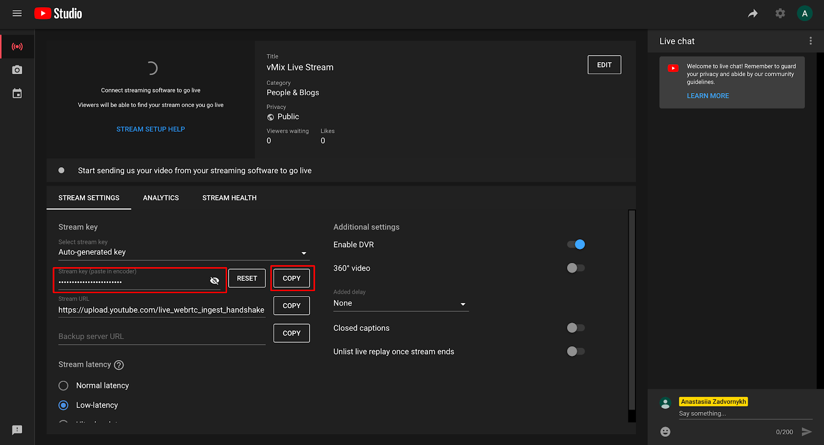
Task: Click the emoji smiley icon in chat
Action: point(665,432)
